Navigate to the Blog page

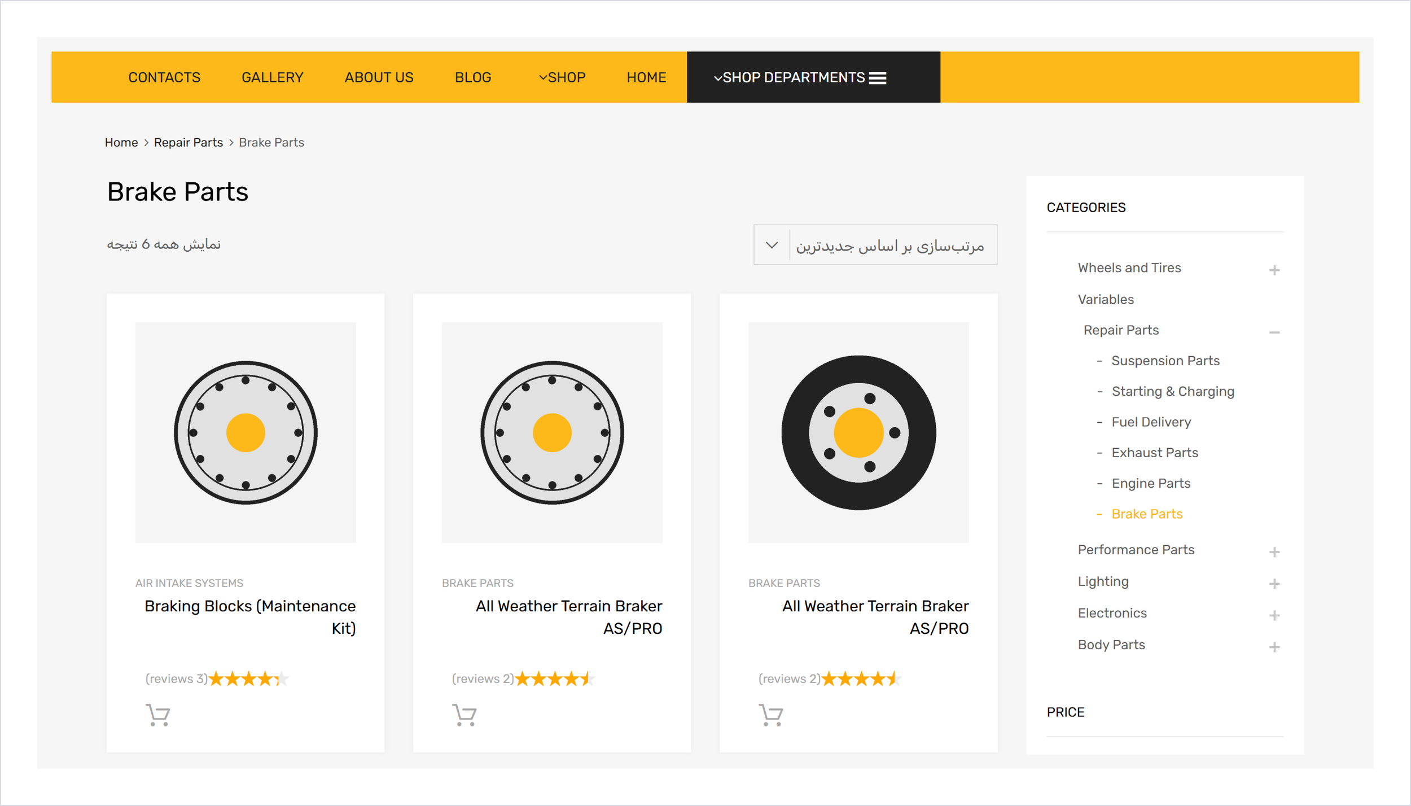pyautogui.click(x=473, y=77)
